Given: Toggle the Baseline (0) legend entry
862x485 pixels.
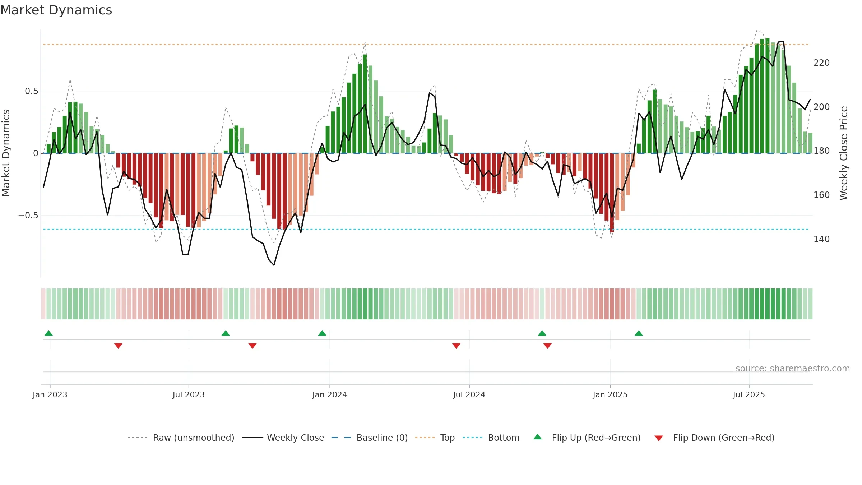Looking at the screenshot, I should click(x=370, y=438).
